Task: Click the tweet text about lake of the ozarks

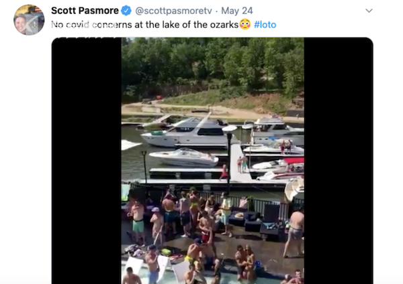Action: click(x=144, y=25)
